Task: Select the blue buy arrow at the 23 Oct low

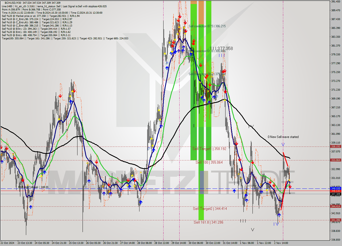Action: (x=30, y=207)
